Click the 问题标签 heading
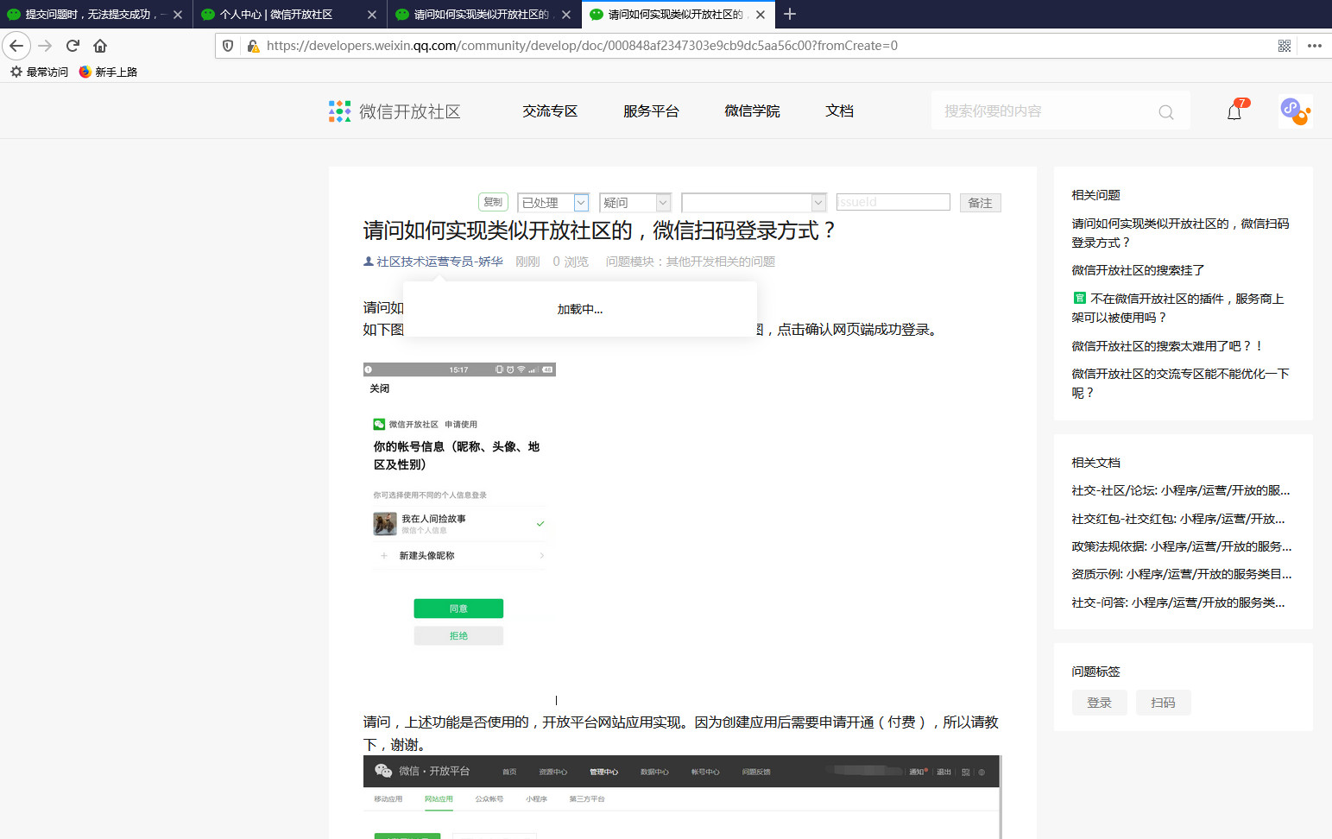This screenshot has width=1332, height=839. point(1095,672)
